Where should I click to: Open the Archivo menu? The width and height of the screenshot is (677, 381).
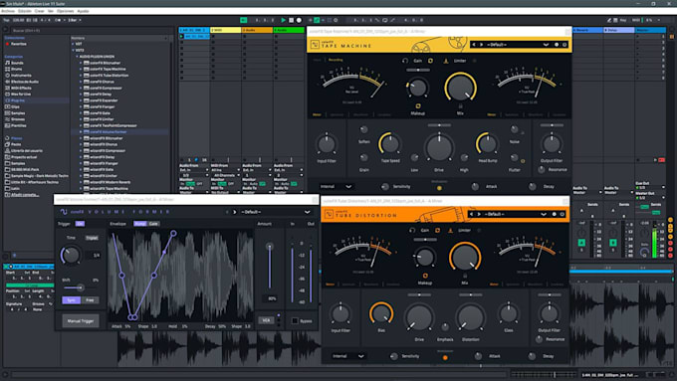click(8, 11)
